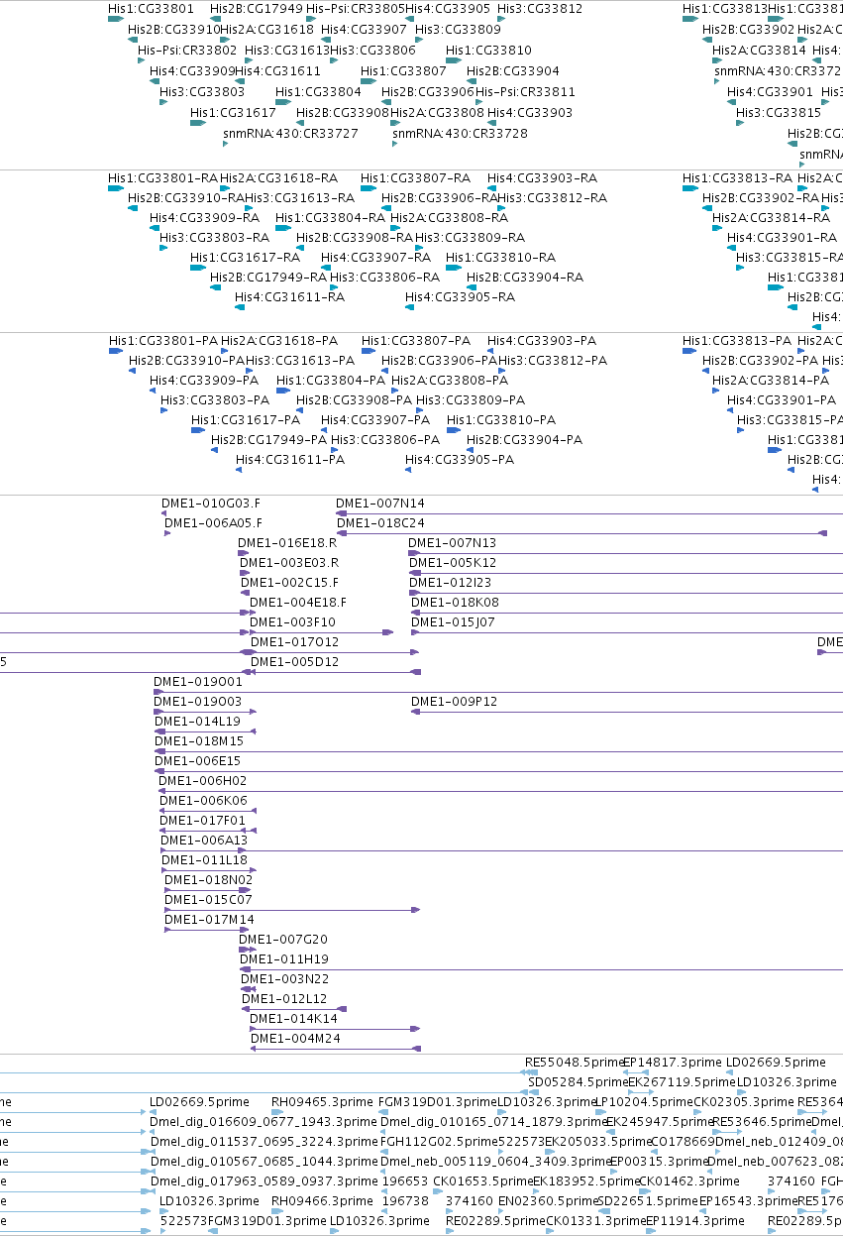
Task: Open transcript His4:CG31611-RA label
Action: tap(289, 297)
